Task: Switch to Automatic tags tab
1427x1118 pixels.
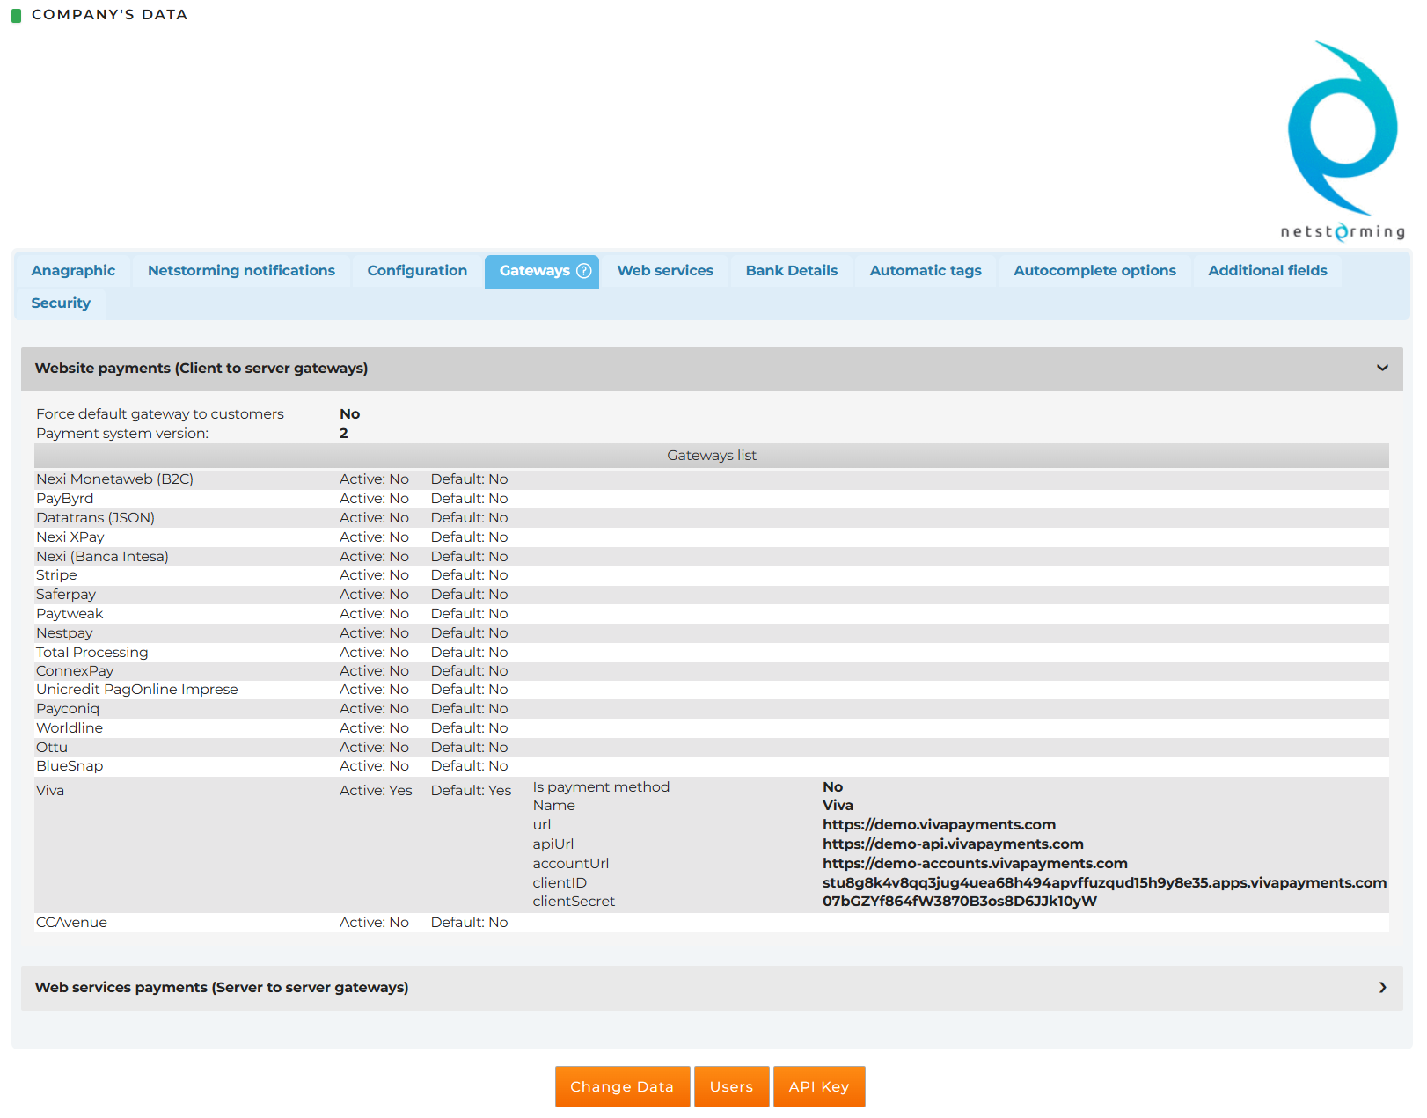Action: pyautogui.click(x=925, y=271)
